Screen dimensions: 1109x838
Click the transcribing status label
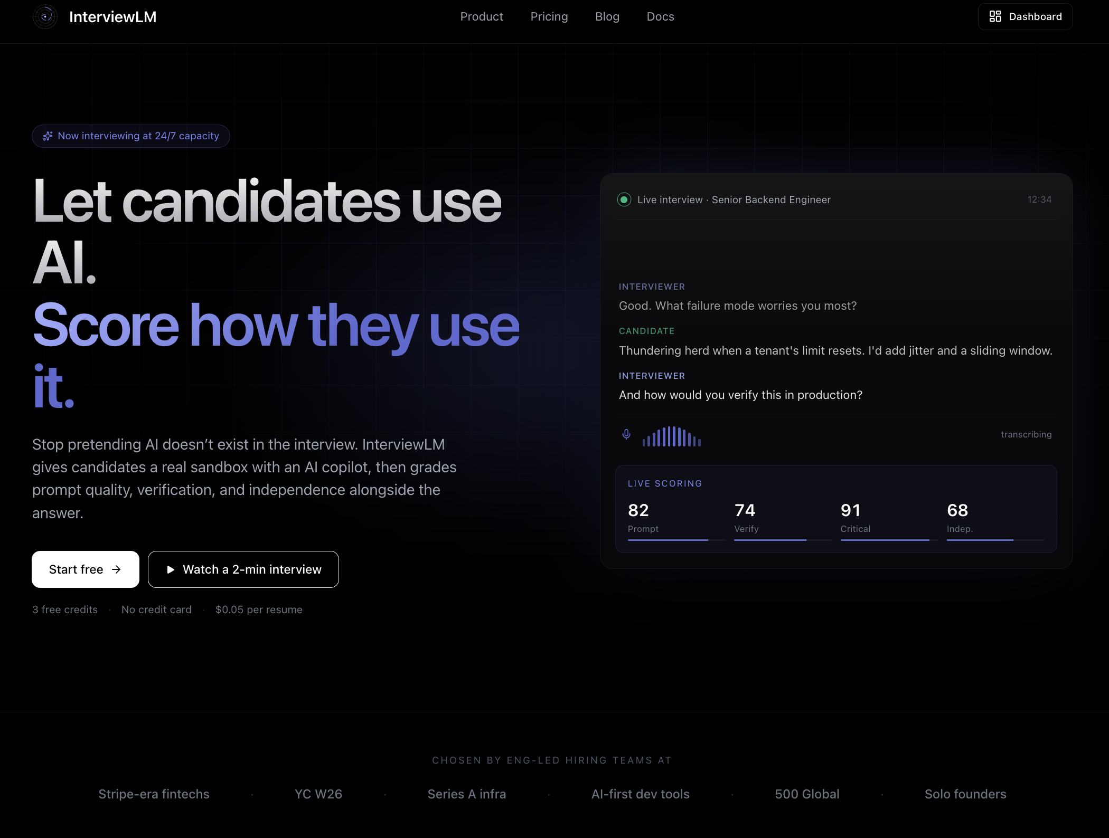[1026, 434]
